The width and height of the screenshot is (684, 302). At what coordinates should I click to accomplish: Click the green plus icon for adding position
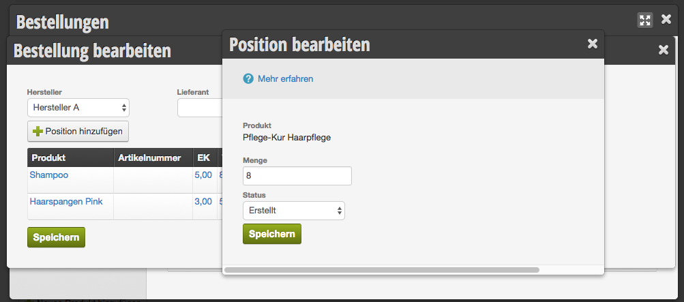(x=38, y=131)
